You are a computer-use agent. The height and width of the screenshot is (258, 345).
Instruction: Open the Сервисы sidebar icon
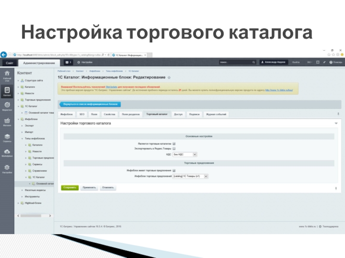[7, 138]
